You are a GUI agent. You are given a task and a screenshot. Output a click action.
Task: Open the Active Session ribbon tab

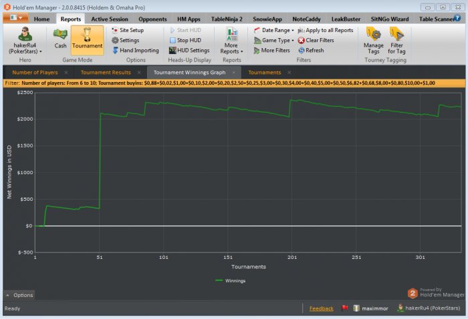tap(110, 19)
